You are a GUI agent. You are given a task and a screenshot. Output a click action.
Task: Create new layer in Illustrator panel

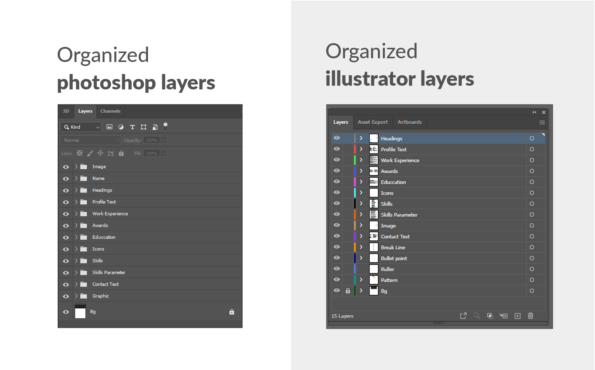518,316
